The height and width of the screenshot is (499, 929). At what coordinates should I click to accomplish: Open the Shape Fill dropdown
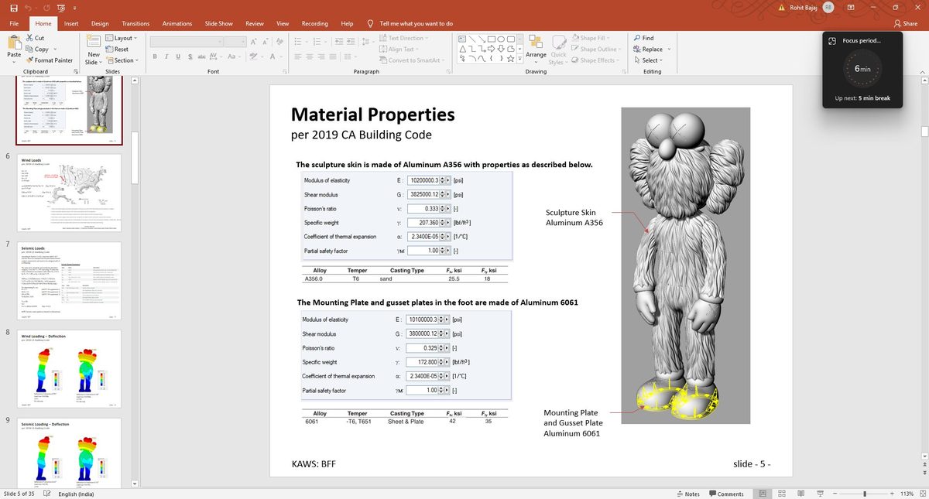590,37
